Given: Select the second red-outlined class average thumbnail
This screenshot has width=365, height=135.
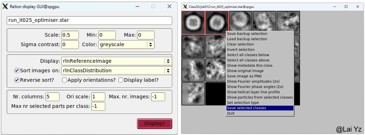Looking at the screenshot, I should click(x=217, y=22).
